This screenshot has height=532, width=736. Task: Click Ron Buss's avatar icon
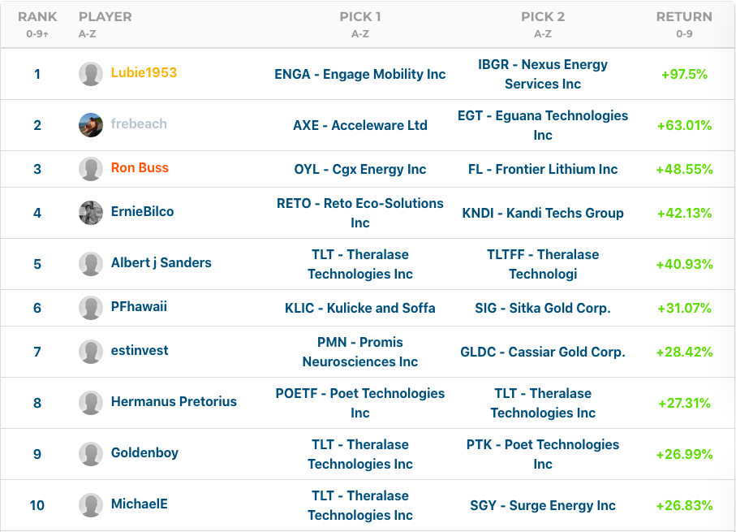(x=91, y=169)
